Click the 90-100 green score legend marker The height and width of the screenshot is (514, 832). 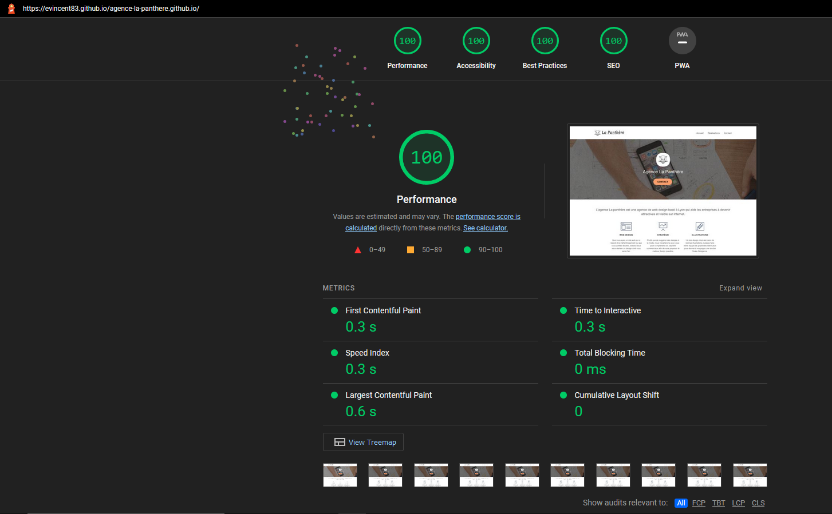point(467,249)
